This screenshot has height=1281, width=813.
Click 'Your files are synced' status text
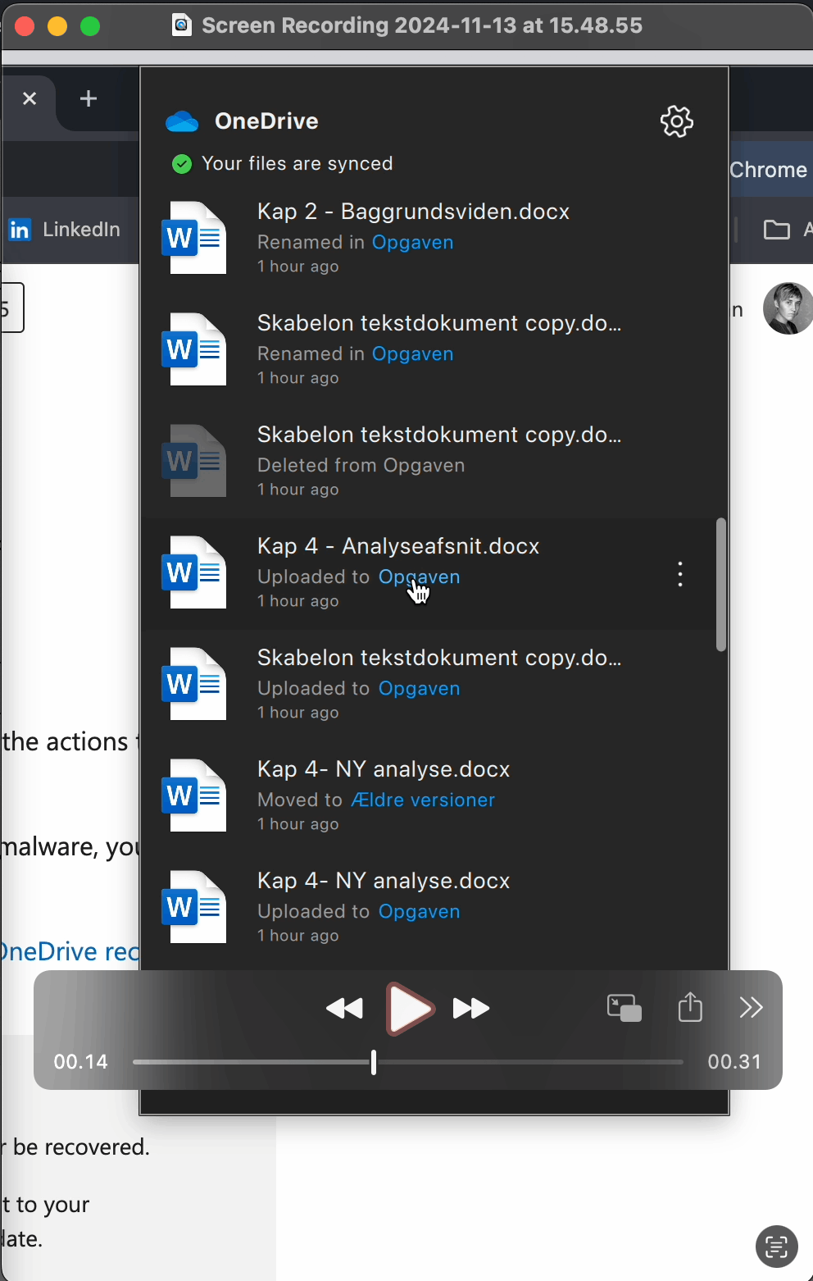pyautogui.click(x=297, y=164)
